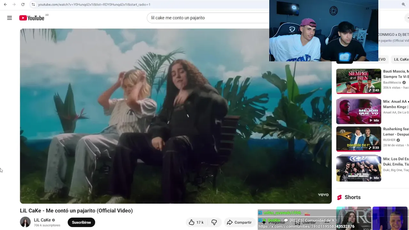Like the video with the thumbs-up 17 k button
The height and width of the screenshot is (230, 409).
pyautogui.click(x=196, y=222)
